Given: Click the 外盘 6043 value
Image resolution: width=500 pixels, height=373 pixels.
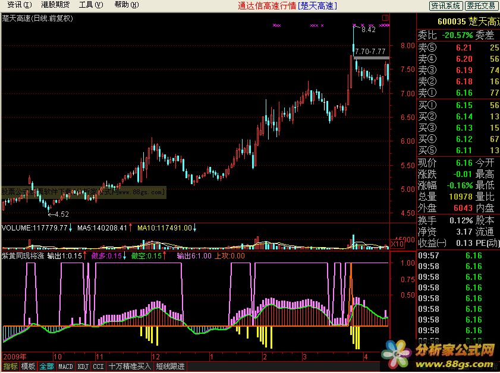Looking at the screenshot, I should (463, 208).
